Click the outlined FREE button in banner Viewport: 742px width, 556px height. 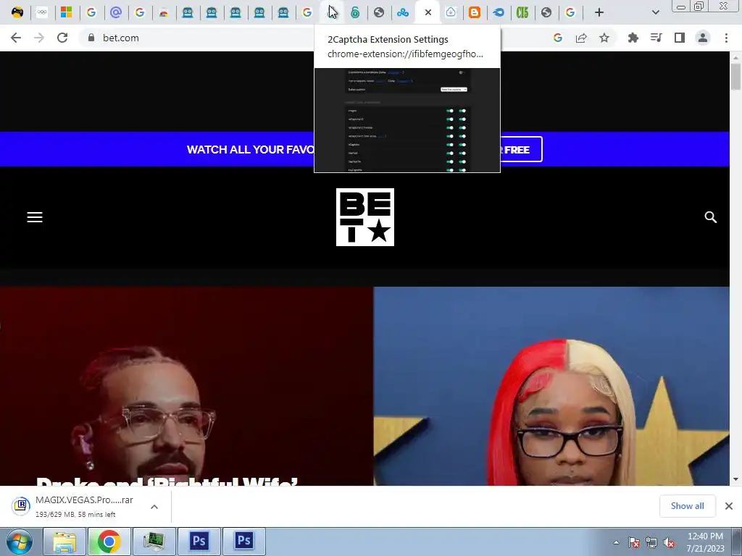point(521,149)
